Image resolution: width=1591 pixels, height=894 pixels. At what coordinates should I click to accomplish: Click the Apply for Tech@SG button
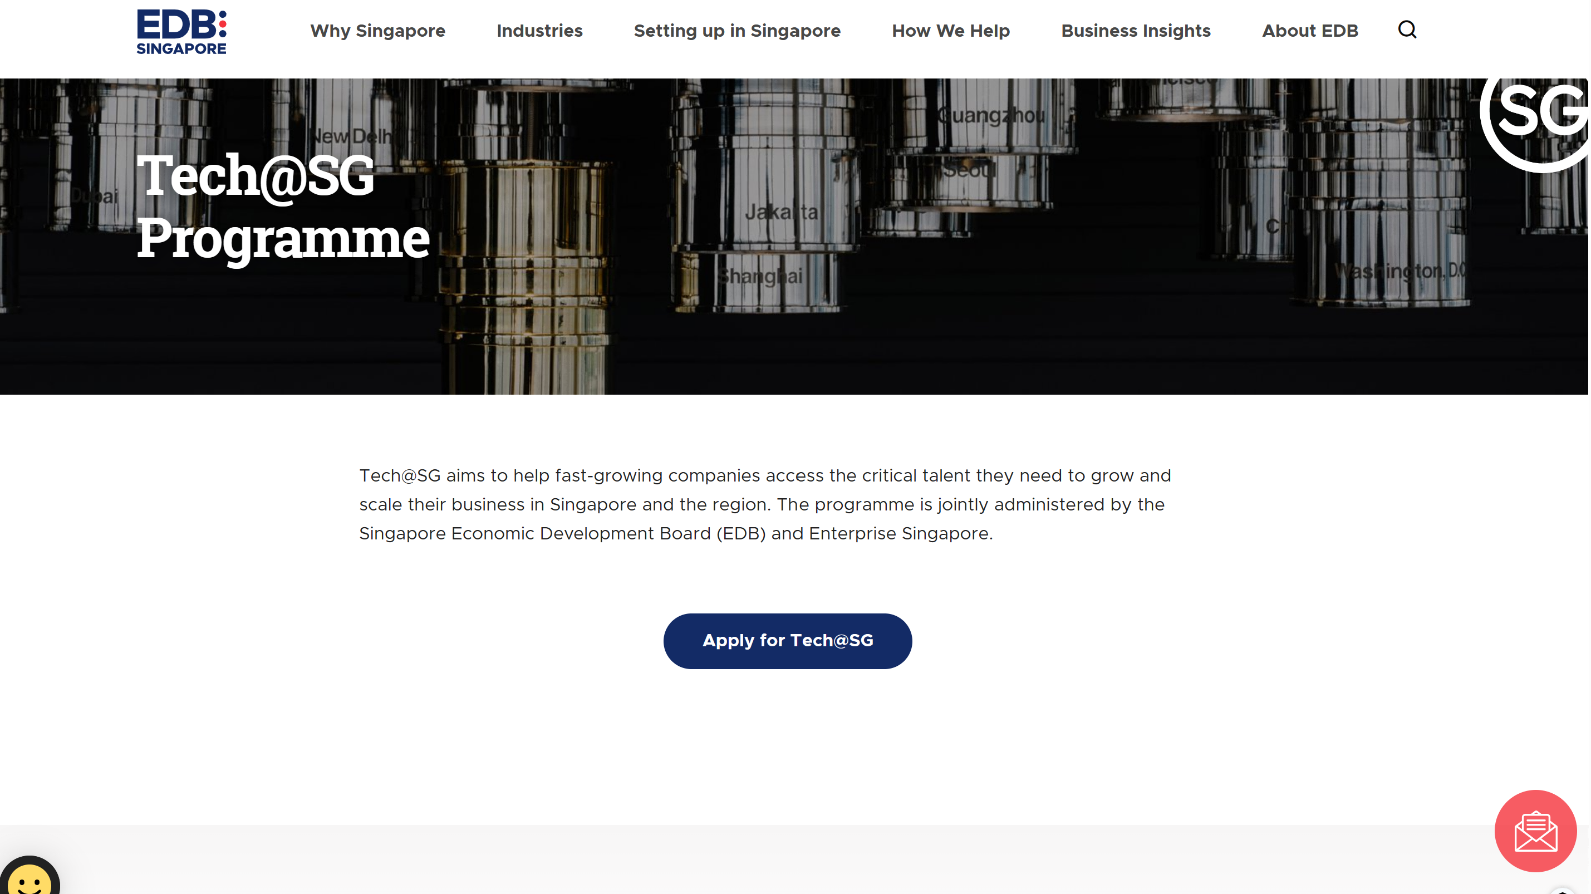click(x=788, y=641)
